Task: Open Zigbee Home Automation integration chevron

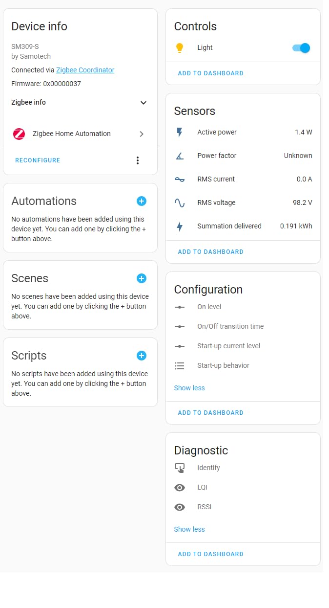Action: 142,134
